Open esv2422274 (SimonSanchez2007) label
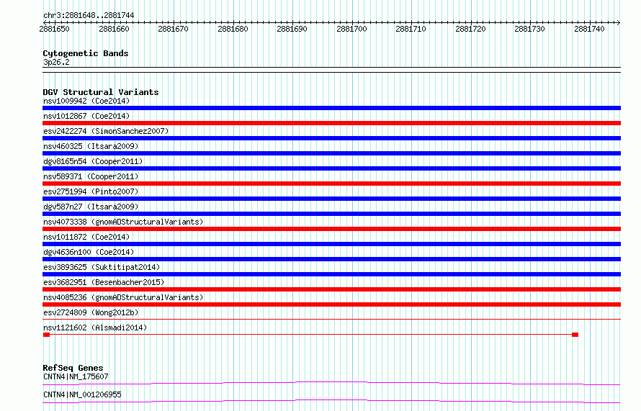 tap(106, 131)
